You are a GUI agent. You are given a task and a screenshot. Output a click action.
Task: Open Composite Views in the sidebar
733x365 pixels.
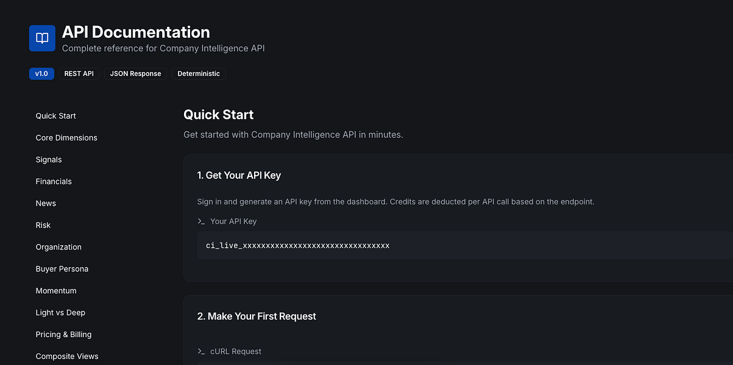click(67, 356)
